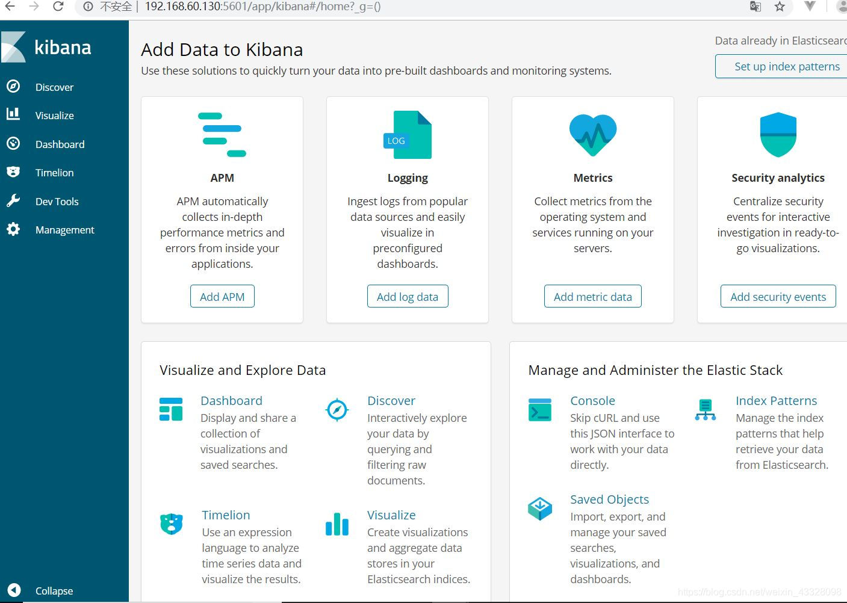Open the Discover link under Visualize and Explore
847x603 pixels.
391,400
